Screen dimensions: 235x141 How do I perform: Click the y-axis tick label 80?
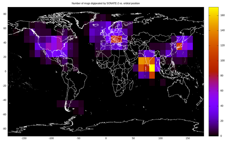pyautogui.click(x=5, y=14)
